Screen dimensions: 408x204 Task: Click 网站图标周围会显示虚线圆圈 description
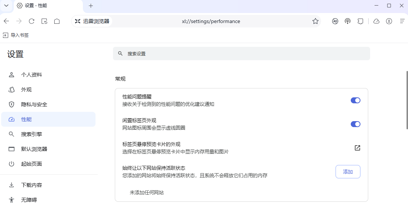click(154, 128)
